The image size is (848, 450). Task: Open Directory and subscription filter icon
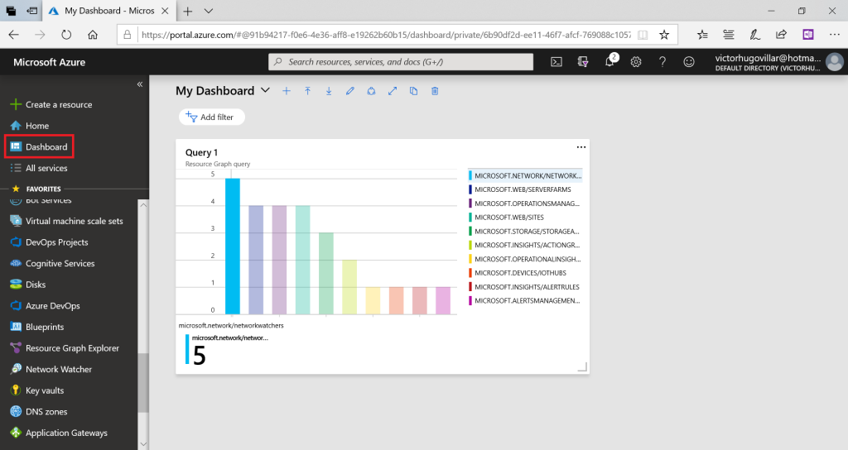(582, 61)
